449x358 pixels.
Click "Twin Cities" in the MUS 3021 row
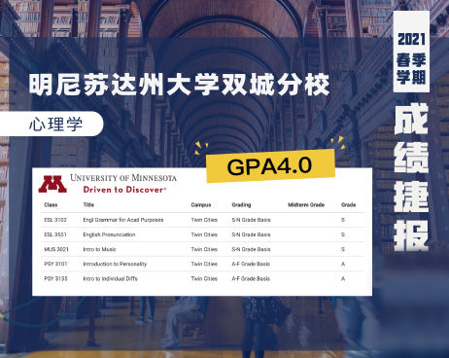coord(204,249)
